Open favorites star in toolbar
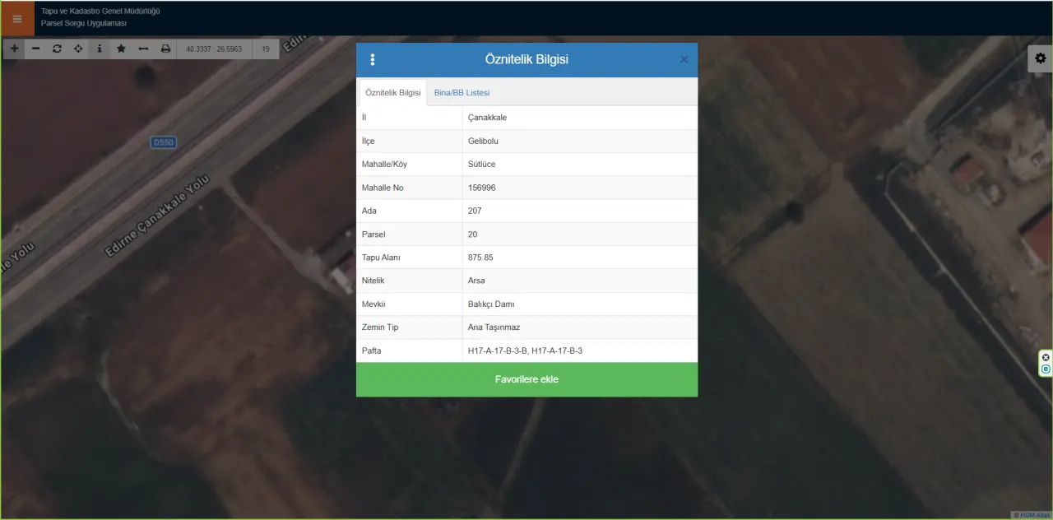Image resolution: width=1053 pixels, height=520 pixels. (121, 49)
